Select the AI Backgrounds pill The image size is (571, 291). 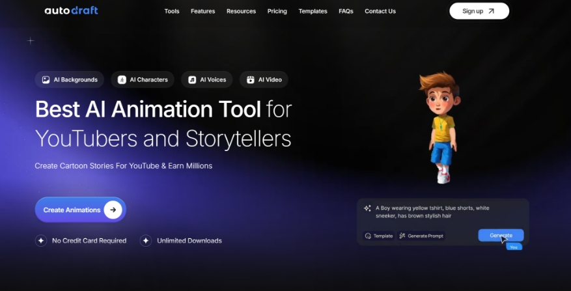[x=70, y=79]
